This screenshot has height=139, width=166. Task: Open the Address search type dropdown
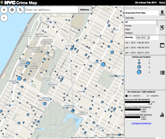point(85,10)
